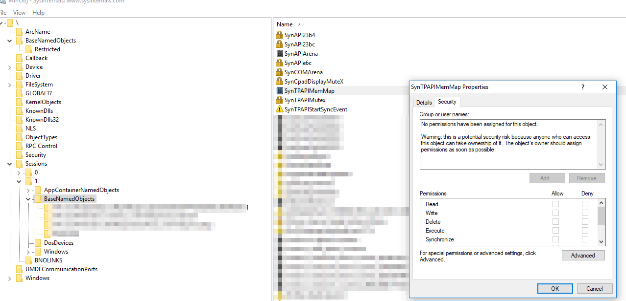Close the SynTPAPIMemMap Properties dialog
Viewport: 626px width, 301px height.
tap(605, 87)
